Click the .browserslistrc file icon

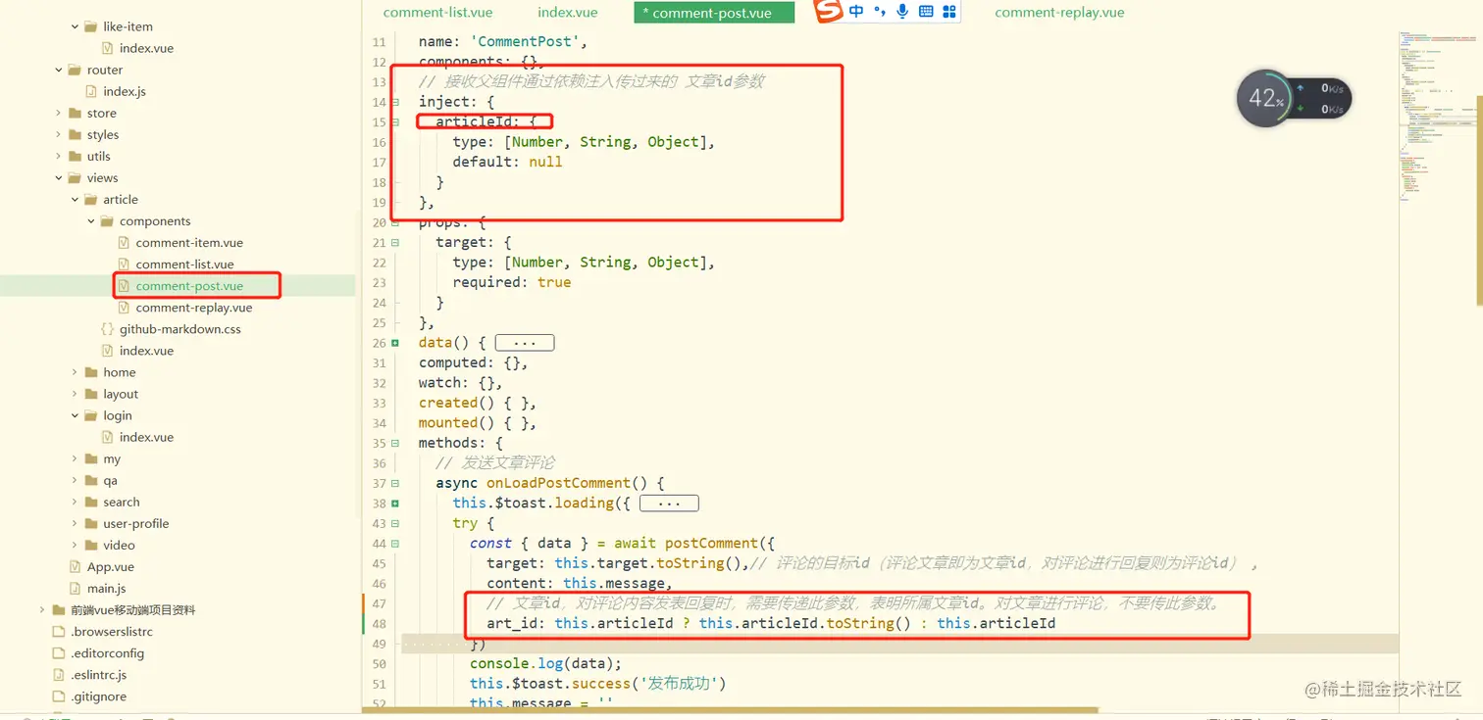point(59,632)
